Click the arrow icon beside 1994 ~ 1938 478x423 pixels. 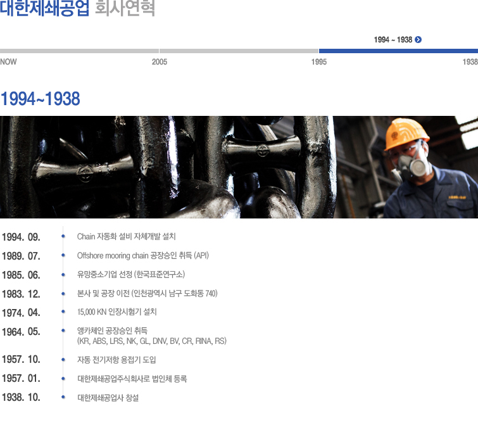[x=418, y=40]
